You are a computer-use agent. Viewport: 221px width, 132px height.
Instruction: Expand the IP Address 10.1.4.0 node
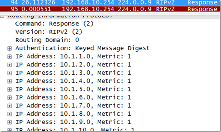pos(9,81)
